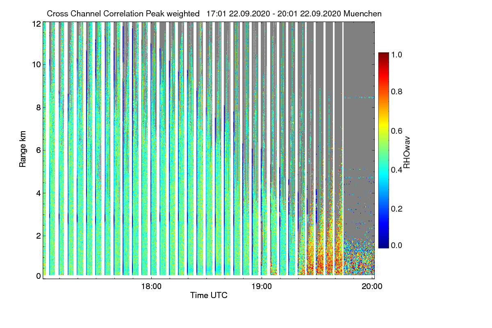Click the '18:00' x-axis tick label
Viewport: 492px width, 328px height.
tap(151, 287)
